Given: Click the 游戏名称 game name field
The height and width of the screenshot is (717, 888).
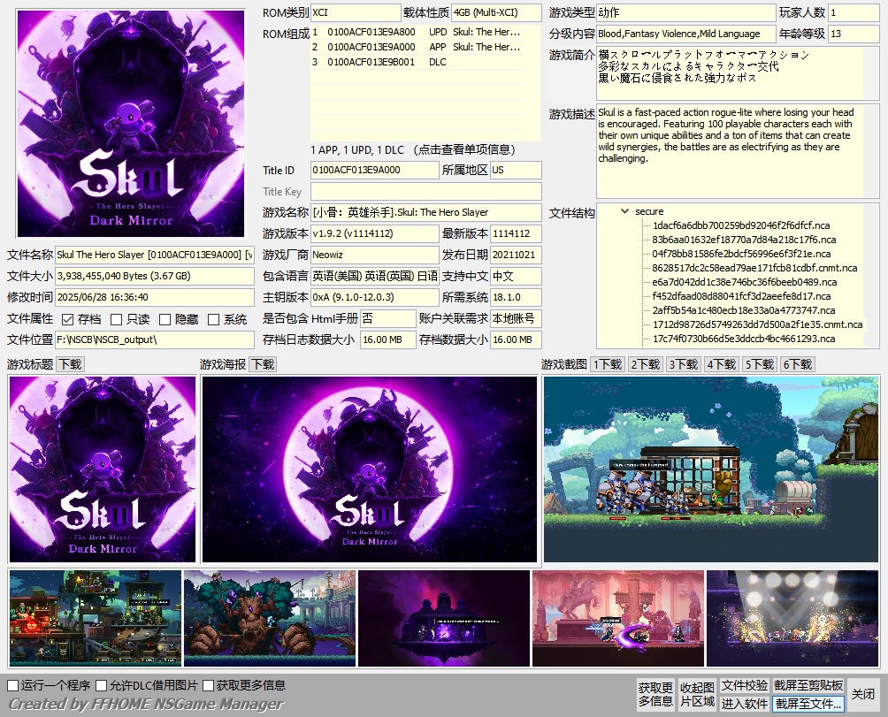Looking at the screenshot, I should click(x=426, y=212).
